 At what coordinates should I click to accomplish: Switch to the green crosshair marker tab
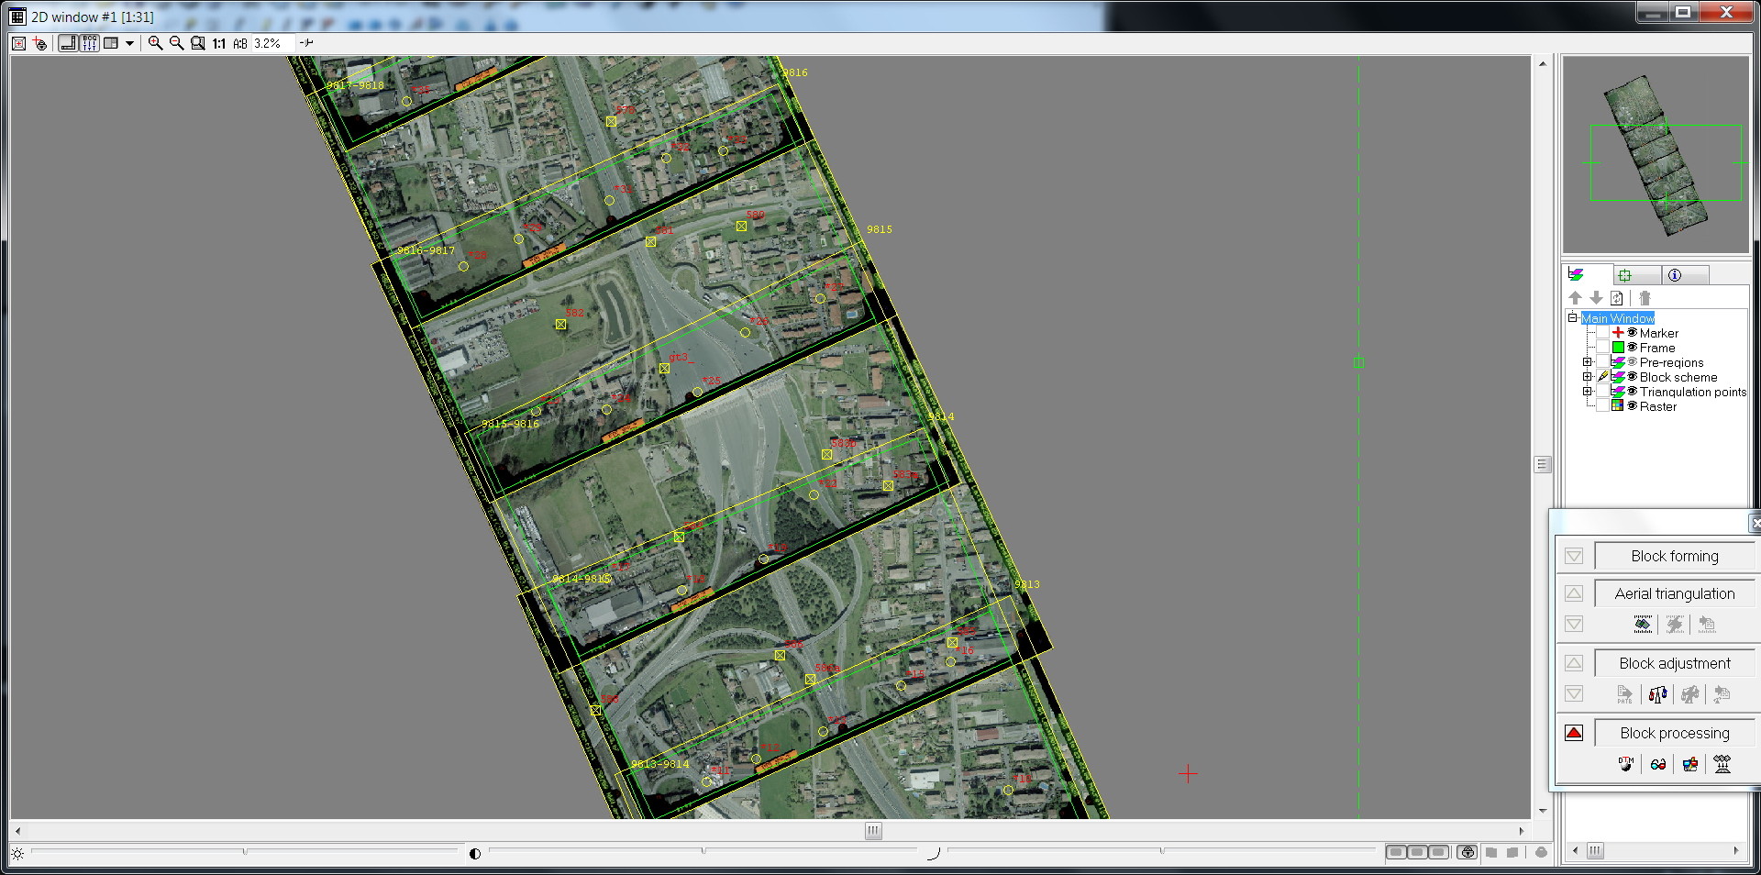pyautogui.click(x=1637, y=275)
